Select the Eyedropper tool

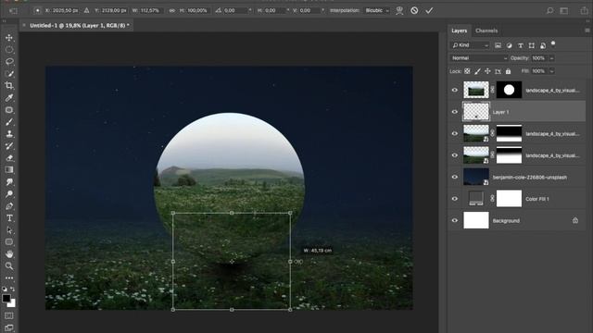pyautogui.click(x=9, y=98)
